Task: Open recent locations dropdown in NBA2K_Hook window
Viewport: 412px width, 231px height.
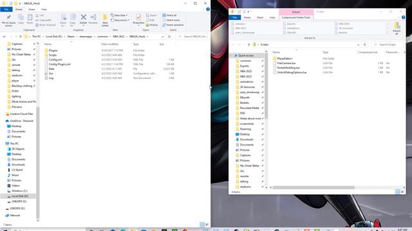Action: [x=15, y=37]
